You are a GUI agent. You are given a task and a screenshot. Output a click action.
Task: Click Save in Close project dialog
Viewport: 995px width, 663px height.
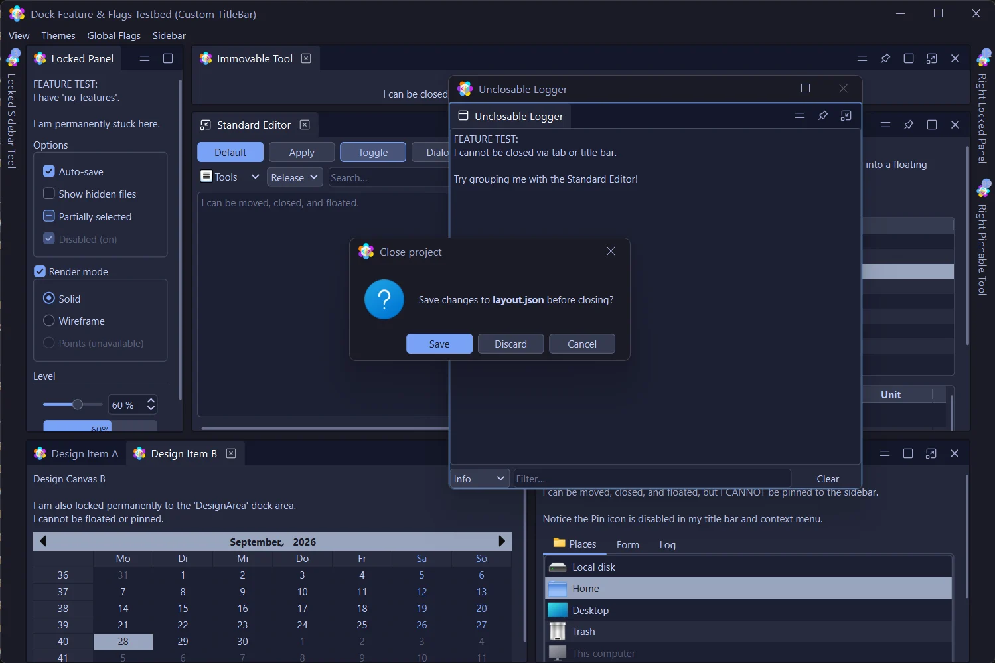(x=439, y=344)
